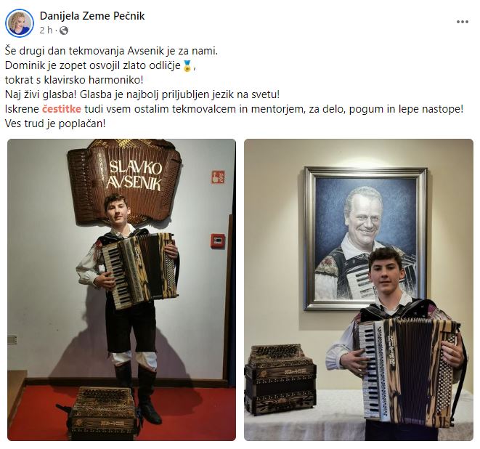Click the framed portrait painting of smiling man
This screenshot has width=480, height=449.
coord(365,238)
